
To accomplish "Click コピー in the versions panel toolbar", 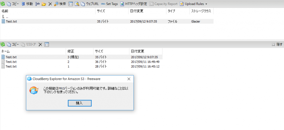I will click(x=13, y=44).
